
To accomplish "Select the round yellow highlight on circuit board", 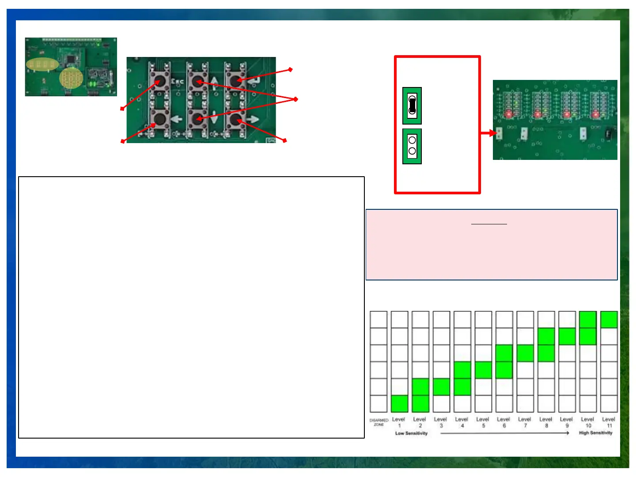I will (x=71, y=78).
